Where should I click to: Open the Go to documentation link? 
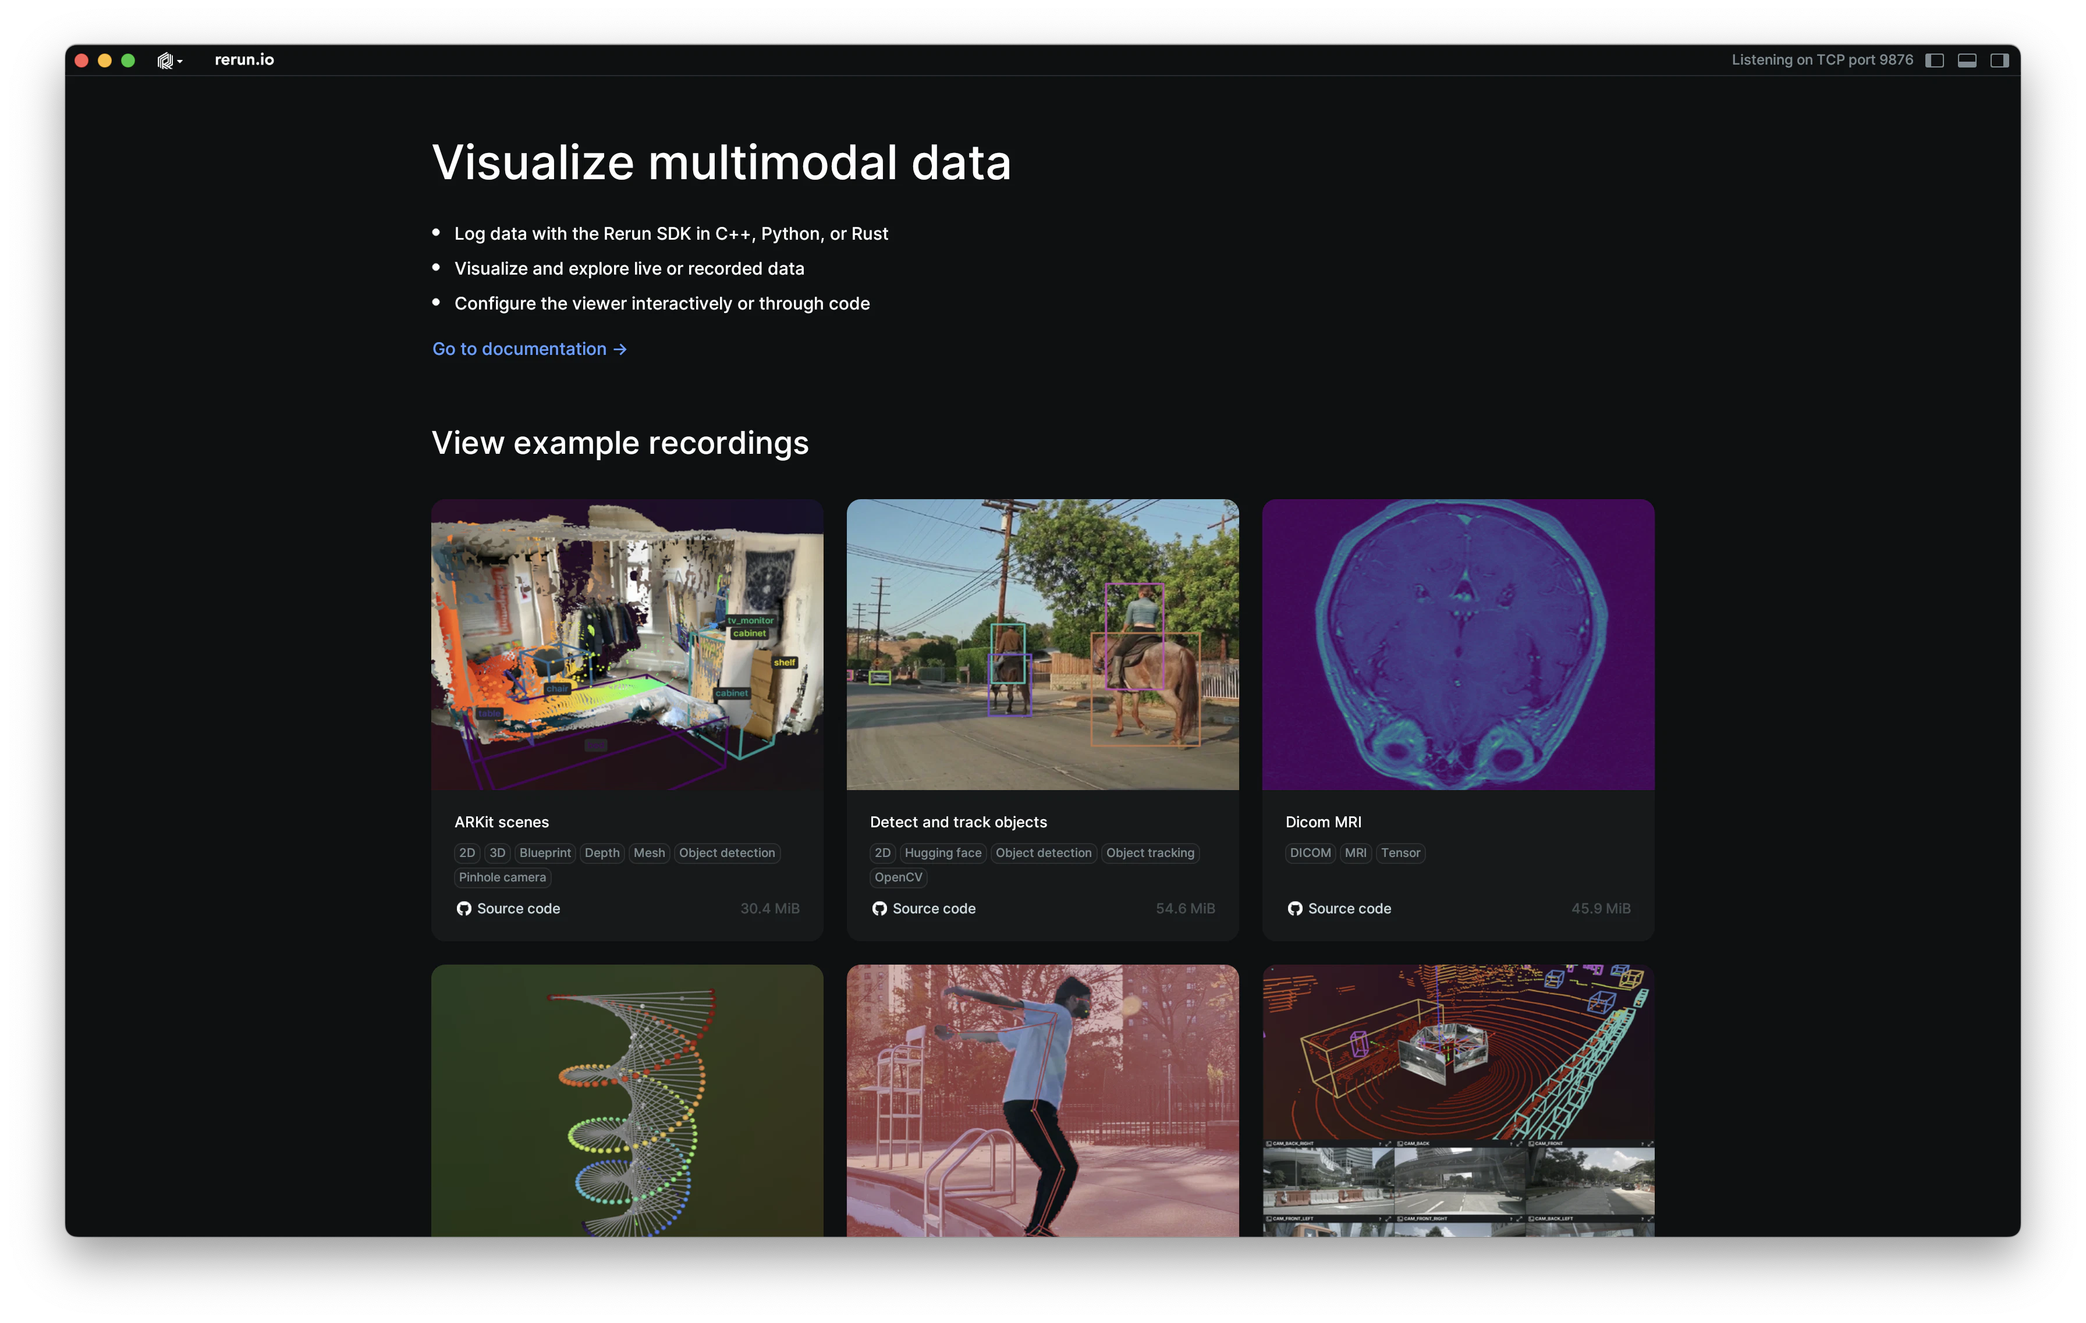pos(519,349)
